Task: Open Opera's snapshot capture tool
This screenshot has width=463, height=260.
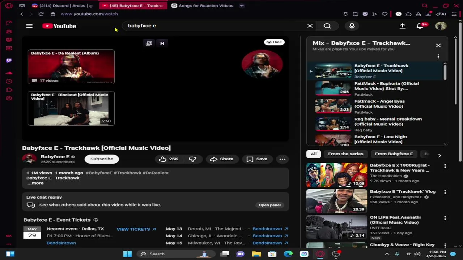Action: [355, 14]
